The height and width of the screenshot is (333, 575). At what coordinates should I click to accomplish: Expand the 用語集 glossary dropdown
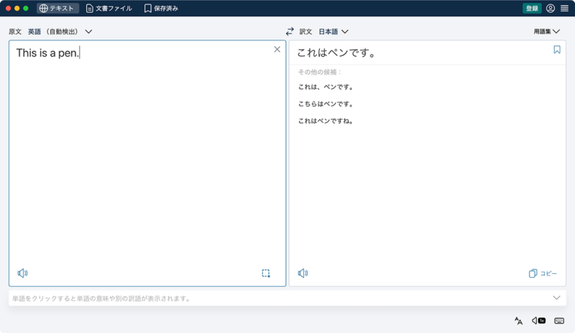point(547,31)
